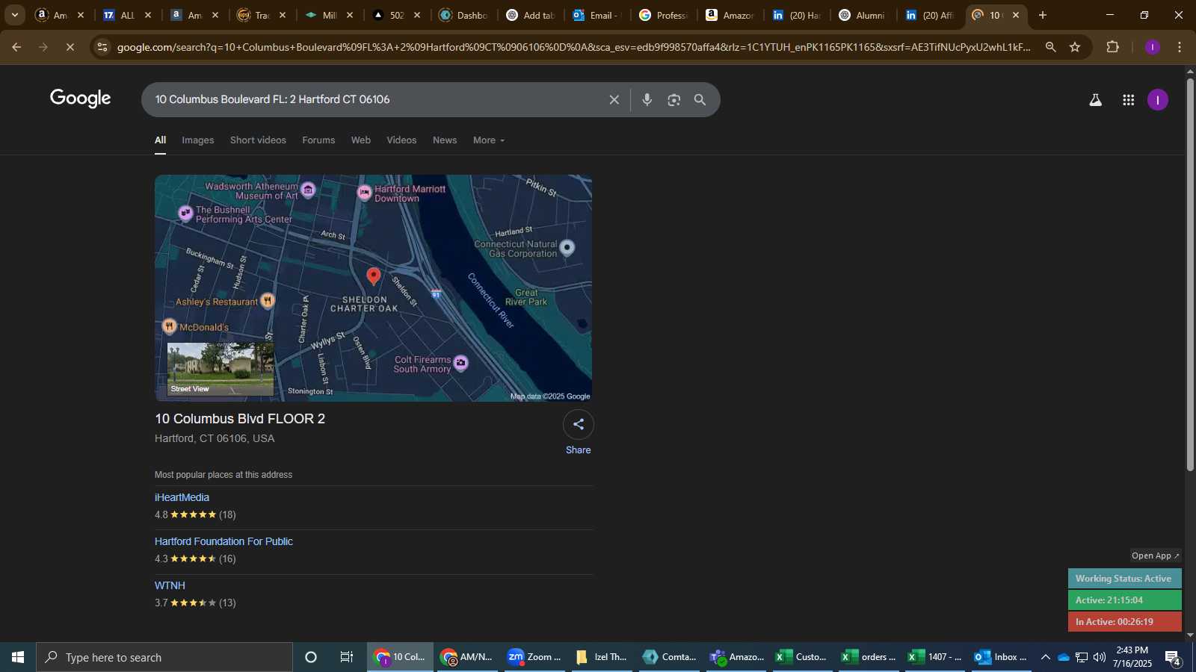Viewport: 1196px width, 672px height.
Task: Open Task View on taskbar
Action: 347,657
